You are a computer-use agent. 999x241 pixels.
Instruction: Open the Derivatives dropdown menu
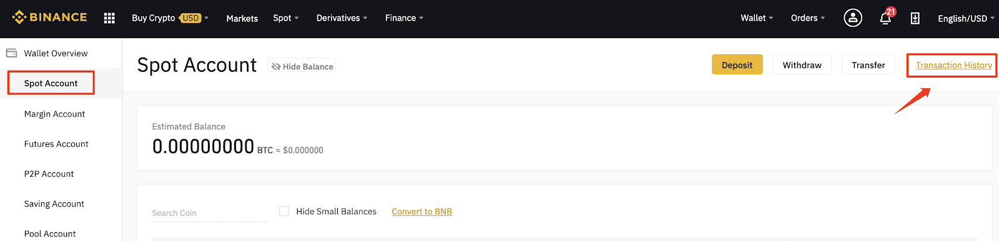tap(342, 18)
